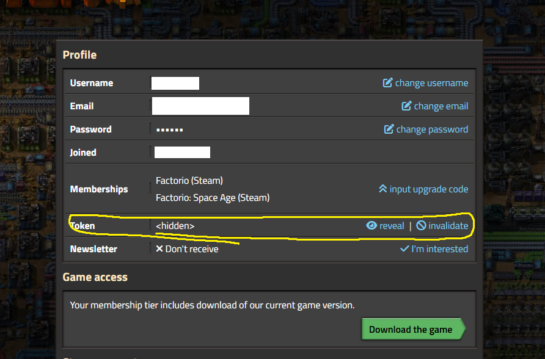Click the double chevron upgrade icon
Screen dimensions: 545x359
(x=382, y=189)
